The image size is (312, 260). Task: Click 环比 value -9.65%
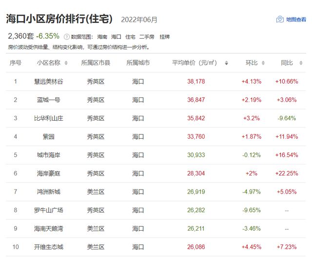[252, 210]
